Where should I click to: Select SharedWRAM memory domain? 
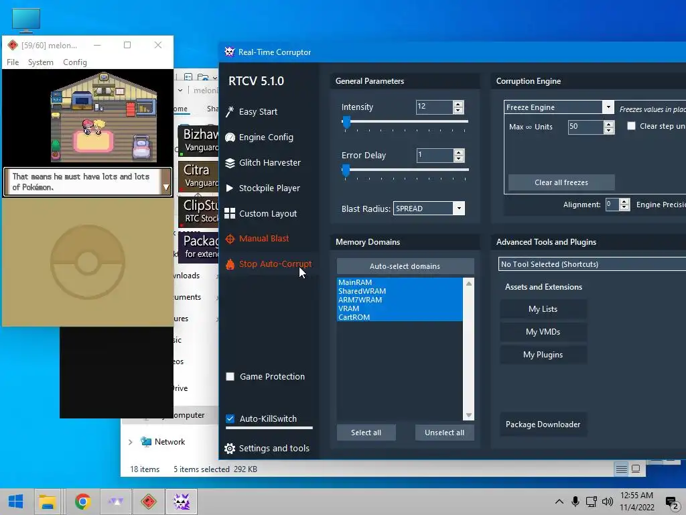[399, 291]
